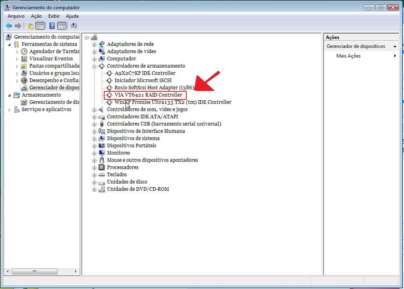Collapse the root computer node in device tree
The width and height of the screenshot is (404, 289).
click(87, 37)
